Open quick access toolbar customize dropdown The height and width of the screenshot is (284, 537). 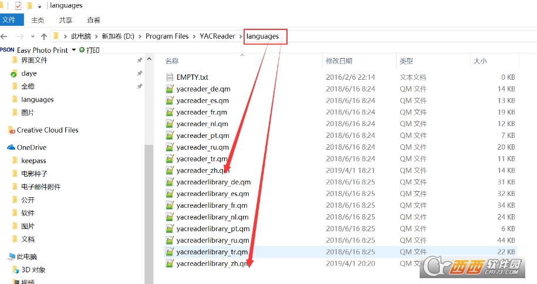tap(40, 6)
